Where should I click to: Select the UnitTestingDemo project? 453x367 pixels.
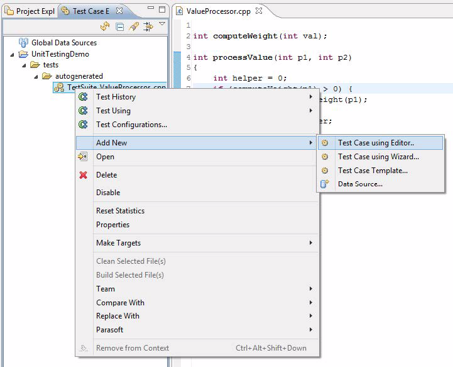60,54
